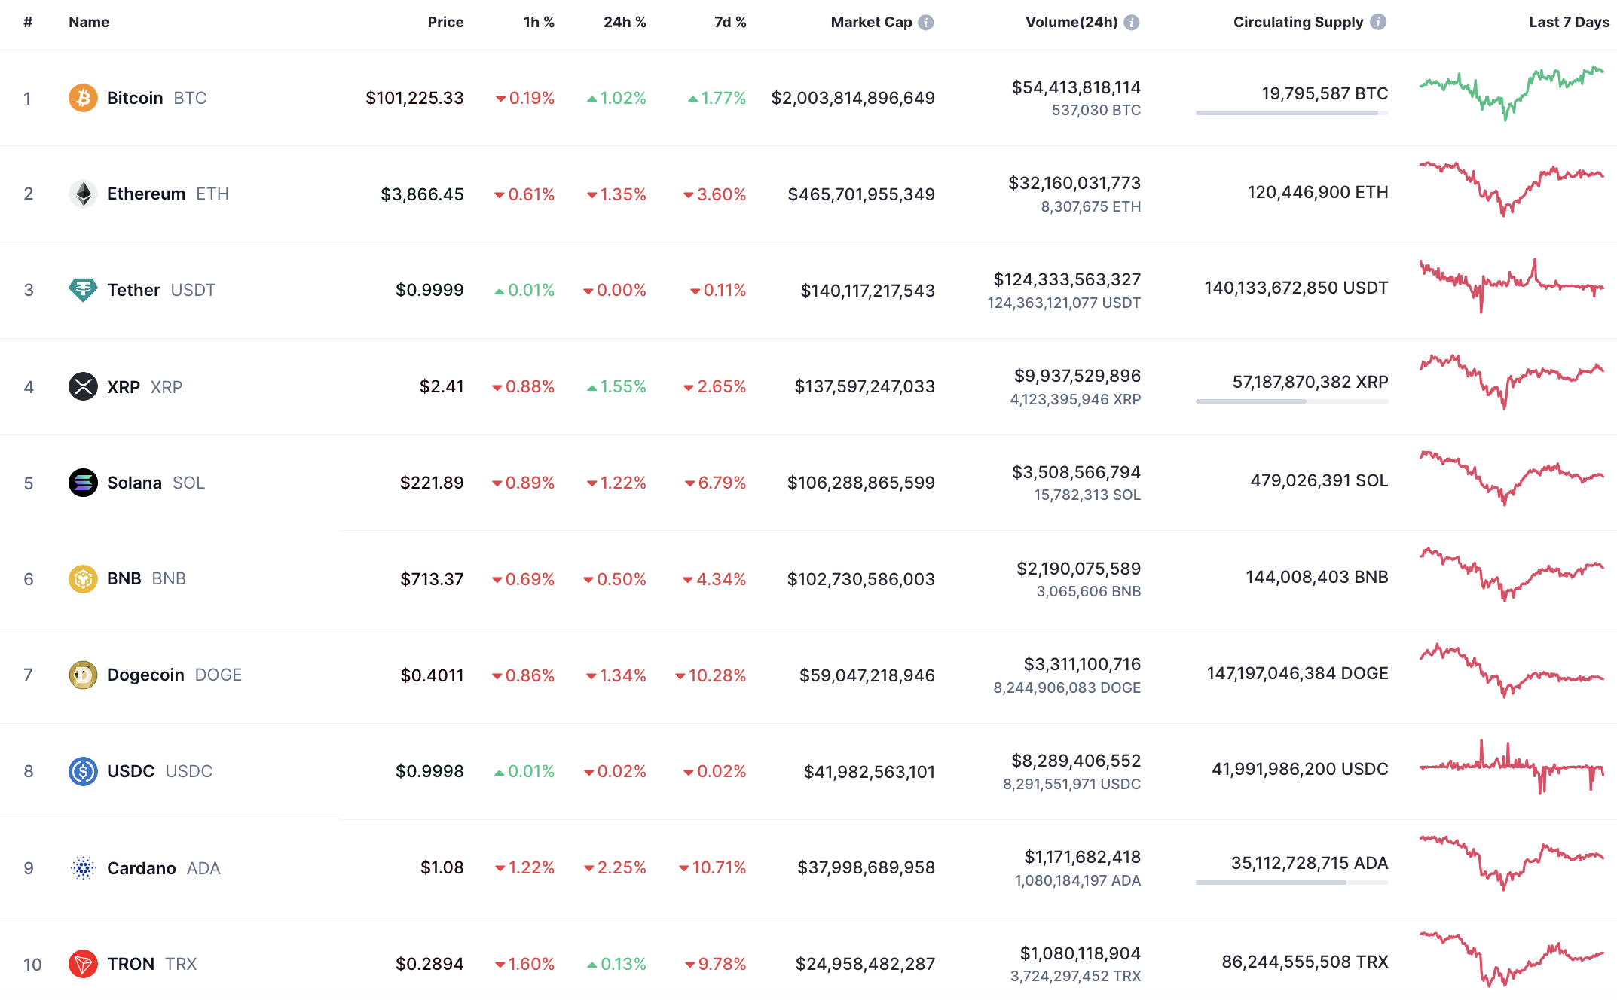This screenshot has height=1000, width=1617.
Task: Open the XRP coin page link
Action: [124, 387]
